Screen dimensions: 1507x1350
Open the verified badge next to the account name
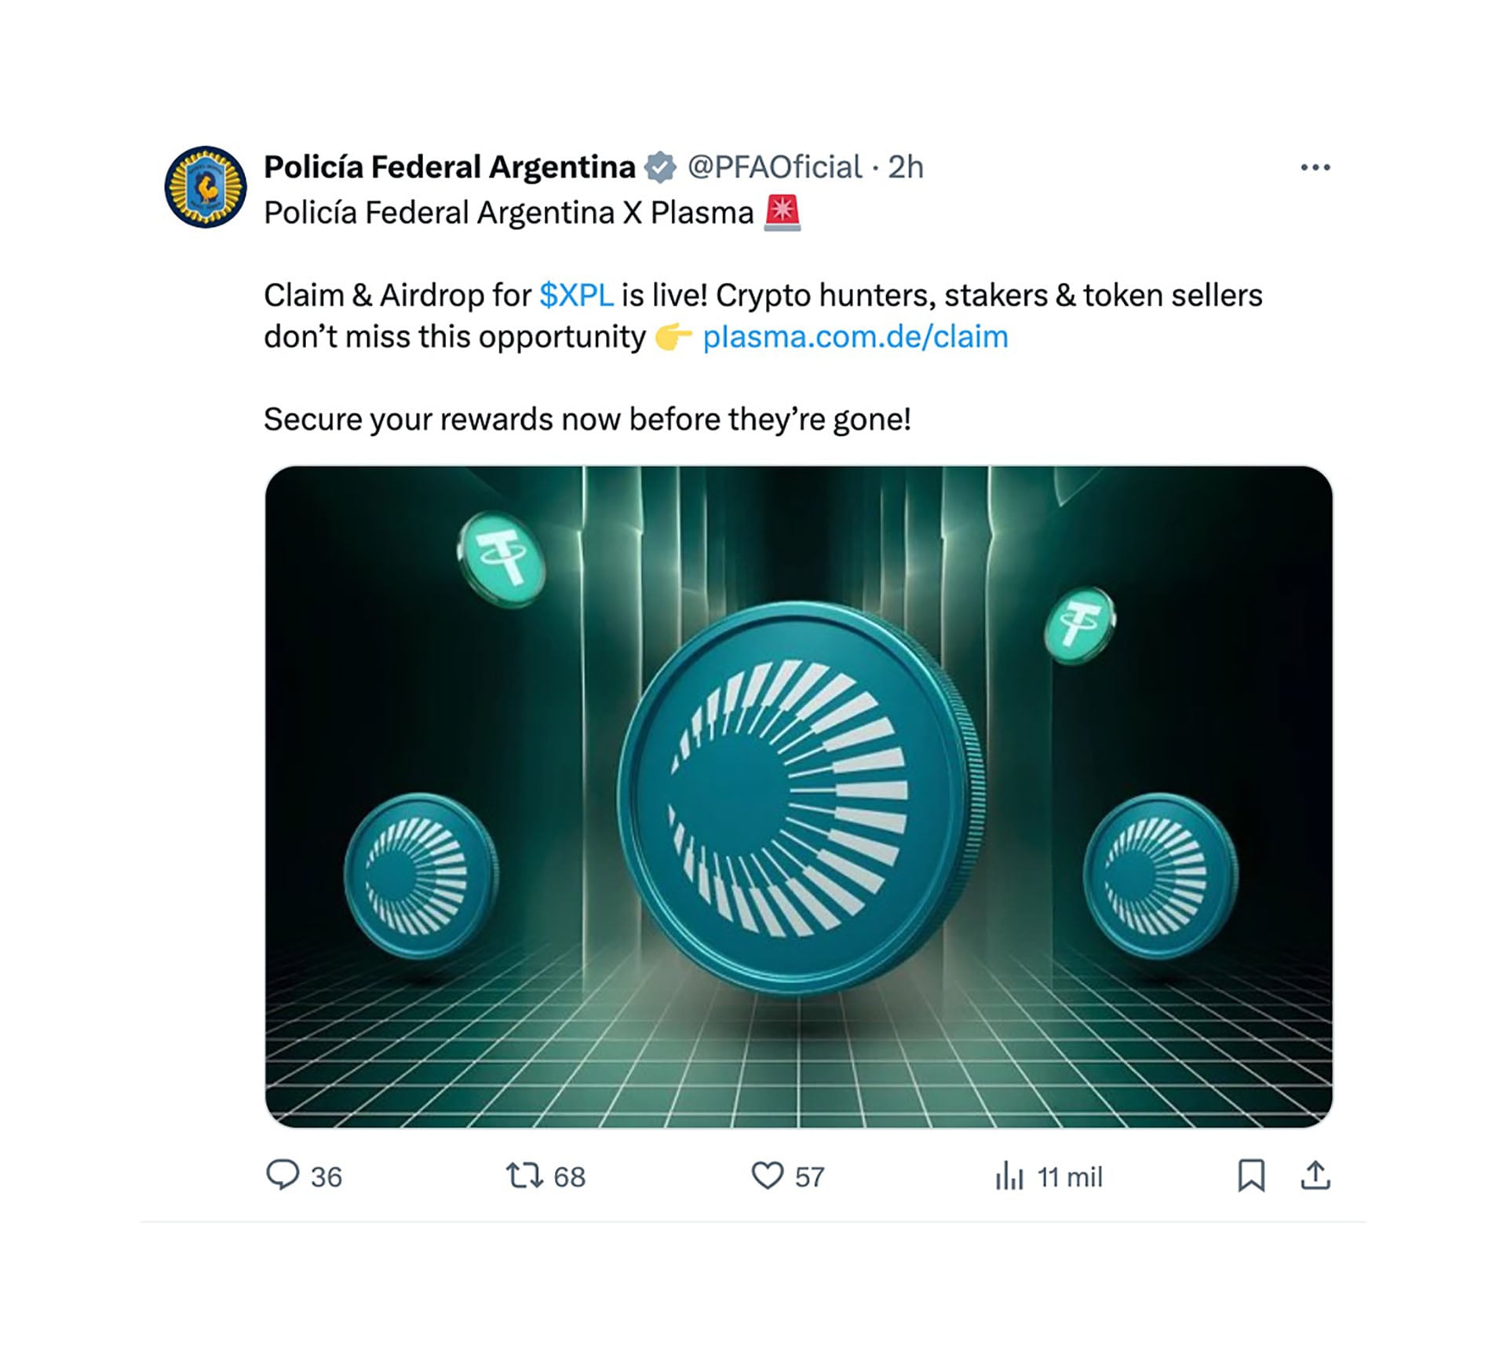click(x=659, y=166)
